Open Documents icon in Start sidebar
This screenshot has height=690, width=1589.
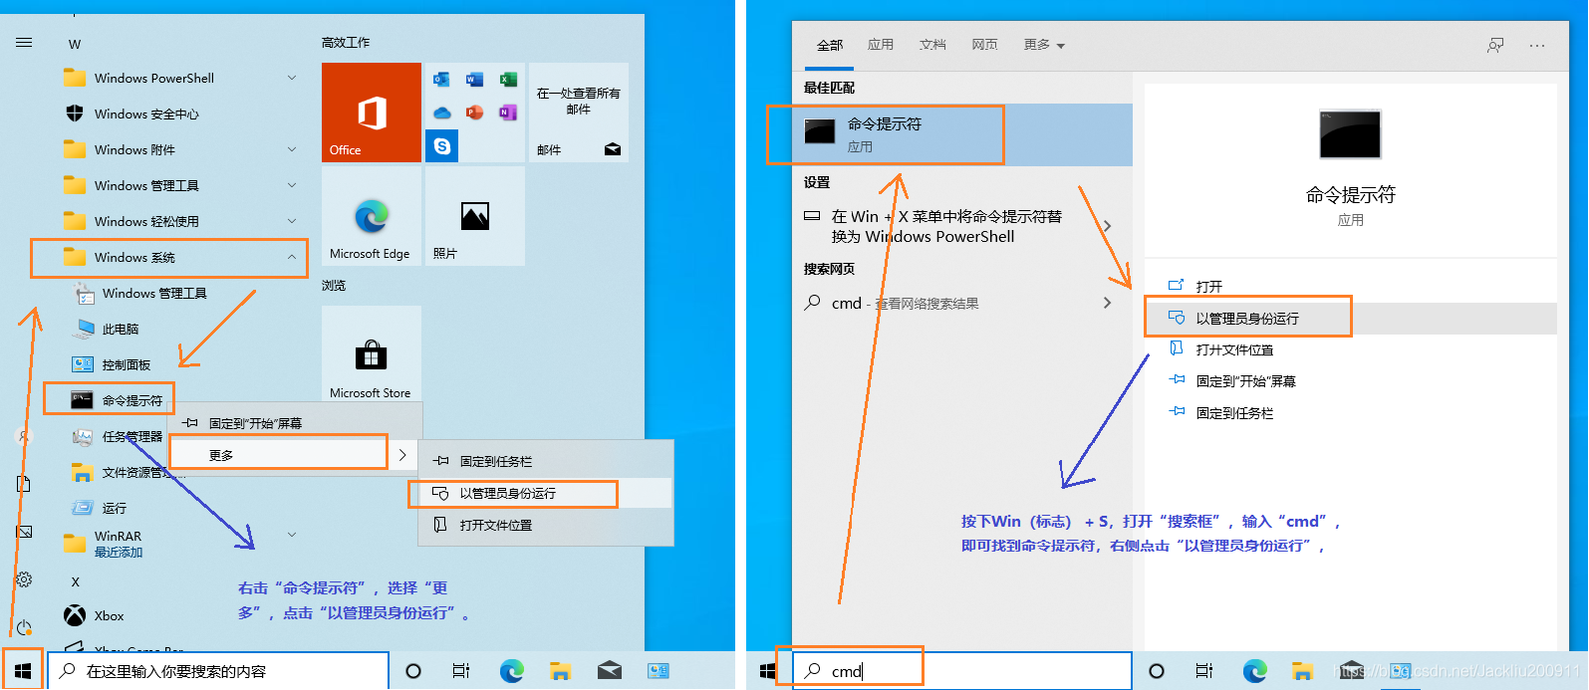(24, 484)
